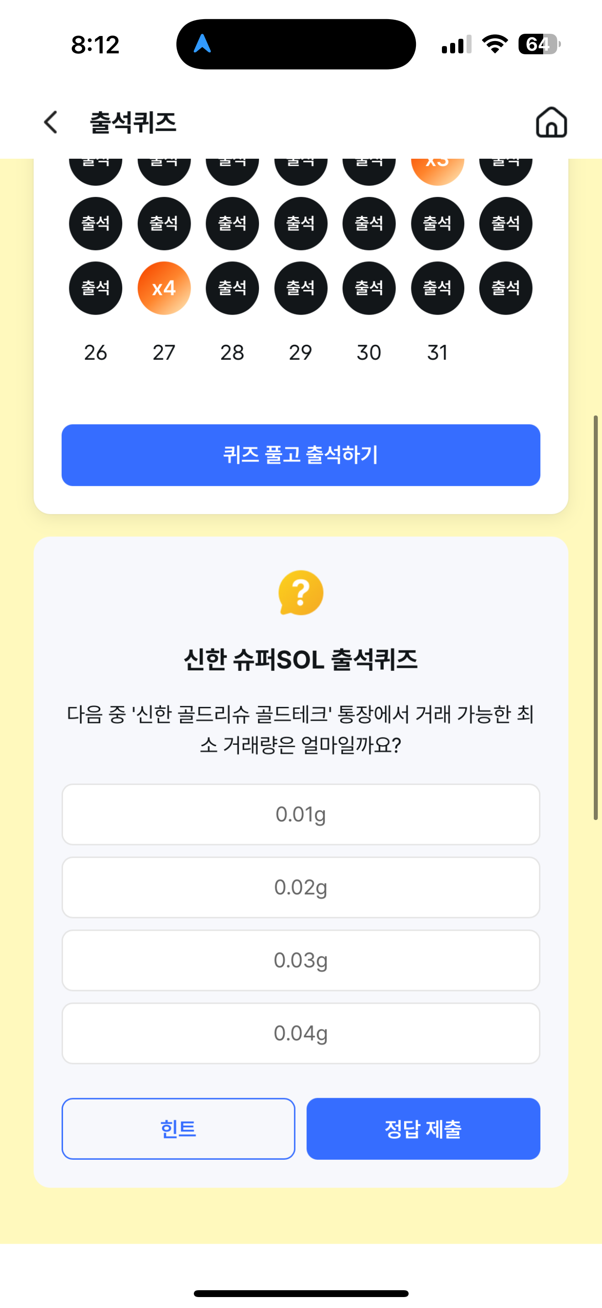602x1308 pixels.
Task: Select the 0.02g answer option
Action: click(301, 887)
